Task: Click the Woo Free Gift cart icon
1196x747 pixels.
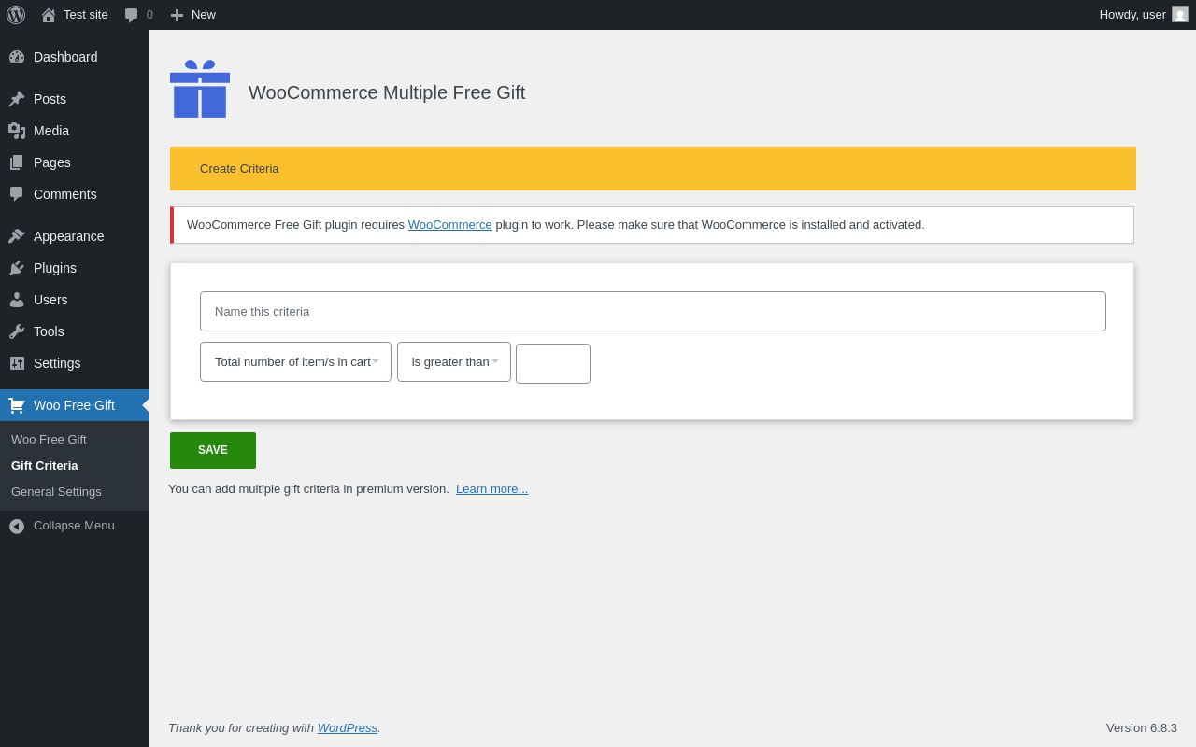Action: (17, 405)
